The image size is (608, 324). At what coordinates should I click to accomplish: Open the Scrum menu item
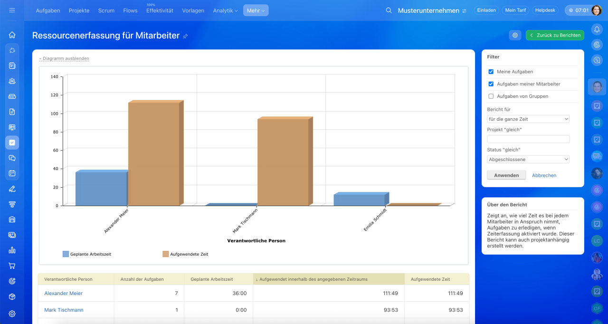pos(106,10)
